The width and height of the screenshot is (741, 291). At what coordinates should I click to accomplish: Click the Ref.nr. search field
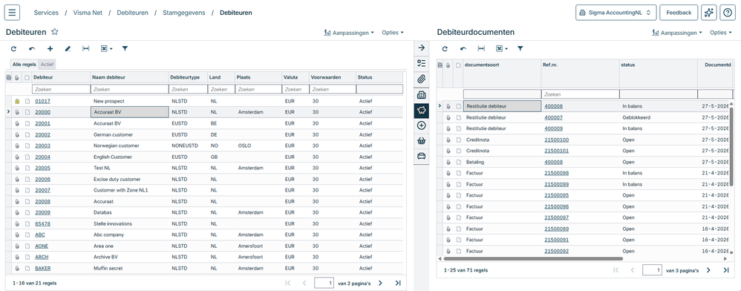pos(580,94)
